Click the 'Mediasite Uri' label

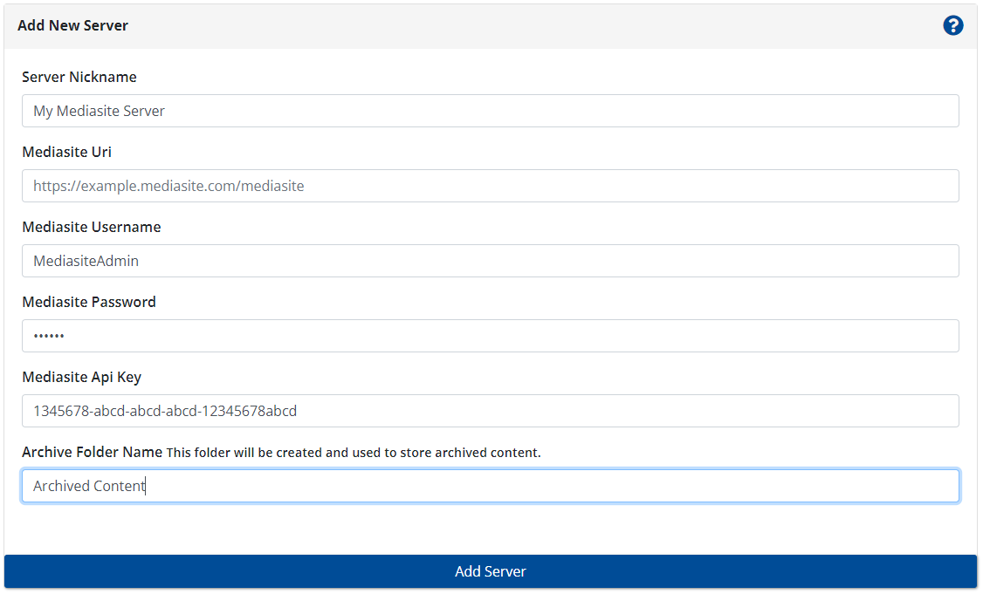tap(66, 153)
